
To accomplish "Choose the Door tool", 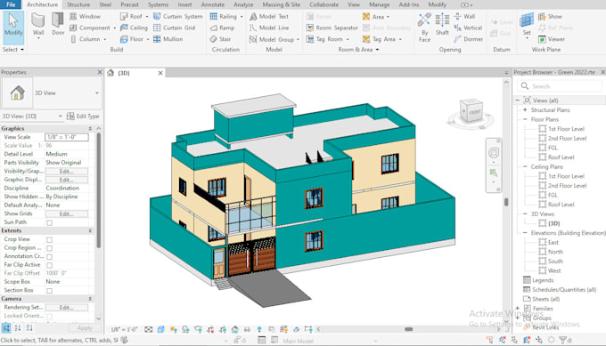I will point(58,24).
